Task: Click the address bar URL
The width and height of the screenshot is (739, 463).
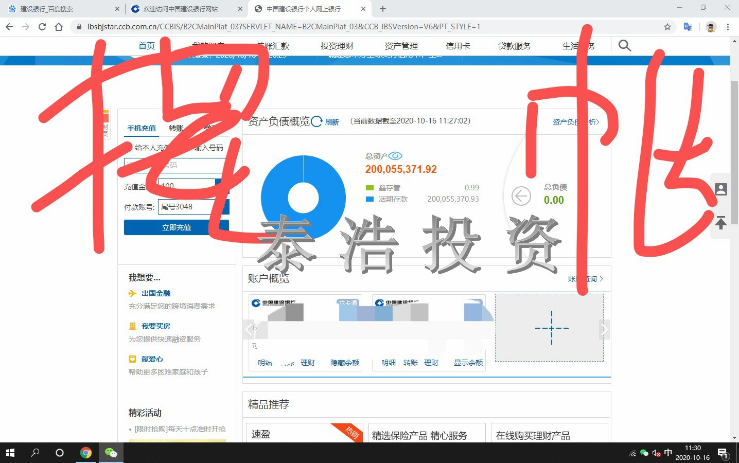Action: click(284, 27)
